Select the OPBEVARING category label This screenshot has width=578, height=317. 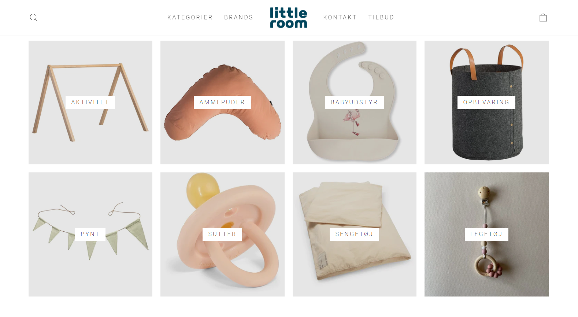click(486, 102)
